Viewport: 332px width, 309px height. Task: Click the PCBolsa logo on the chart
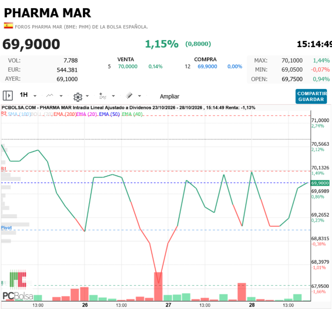tap(18, 285)
